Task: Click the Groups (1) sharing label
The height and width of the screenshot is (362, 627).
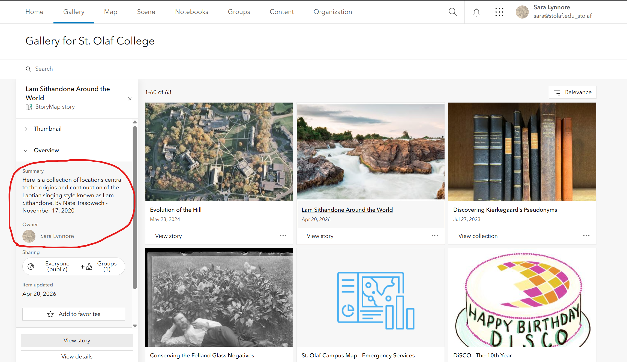Action: coord(107,267)
